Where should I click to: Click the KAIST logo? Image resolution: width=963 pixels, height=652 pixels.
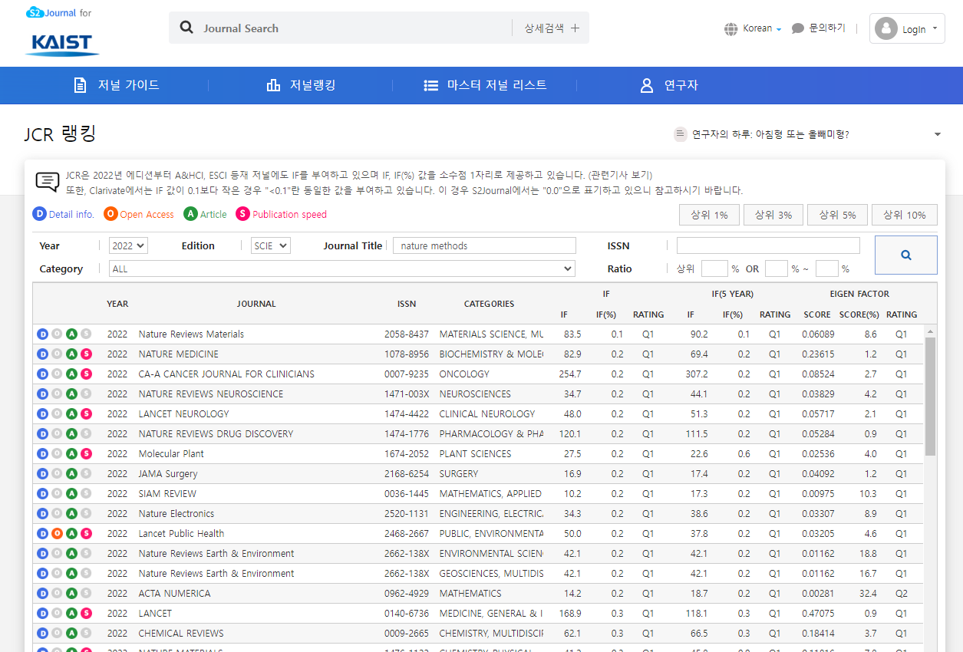click(62, 44)
